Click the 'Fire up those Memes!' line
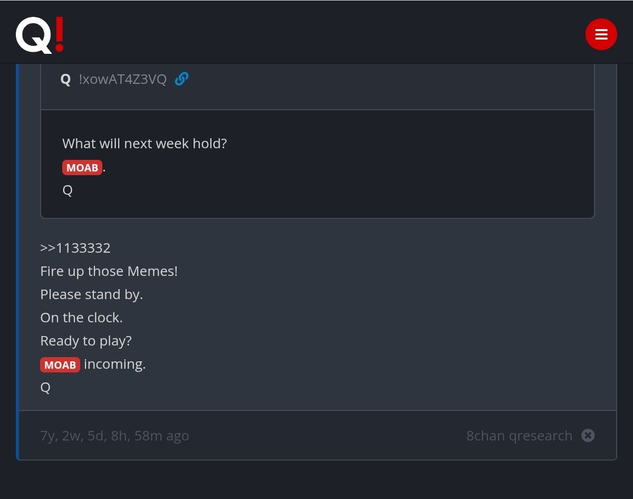This screenshot has width=633, height=499. (x=109, y=271)
